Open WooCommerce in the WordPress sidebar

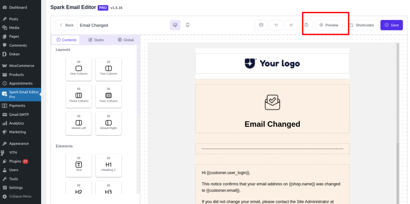21,66
